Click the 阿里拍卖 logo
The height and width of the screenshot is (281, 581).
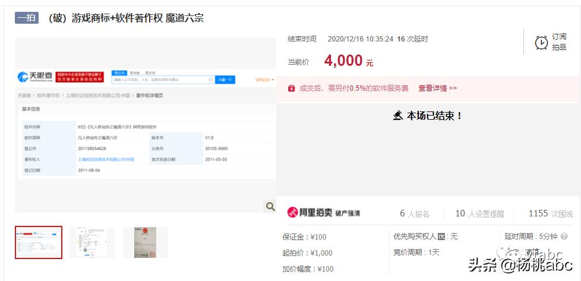pyautogui.click(x=310, y=212)
